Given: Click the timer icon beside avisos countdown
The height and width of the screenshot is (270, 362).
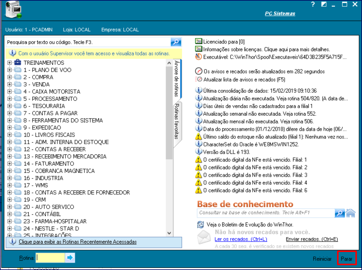Looking at the screenshot, I should coord(198,71).
